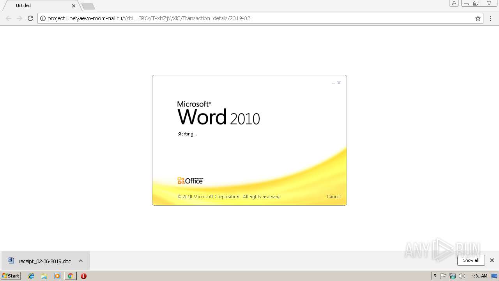
Task: Click Show all downloads
Action: (471, 260)
